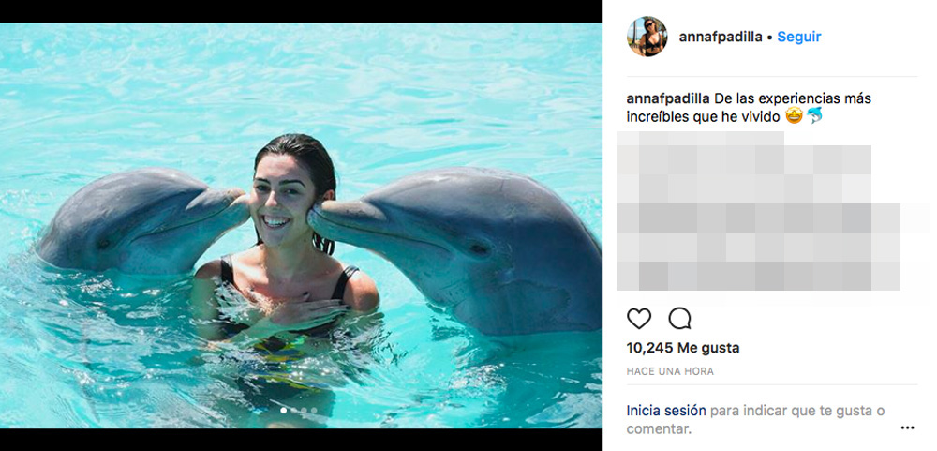The image size is (937, 451).
Task: Jump to the second carousel photo dot
Action: [x=293, y=411]
